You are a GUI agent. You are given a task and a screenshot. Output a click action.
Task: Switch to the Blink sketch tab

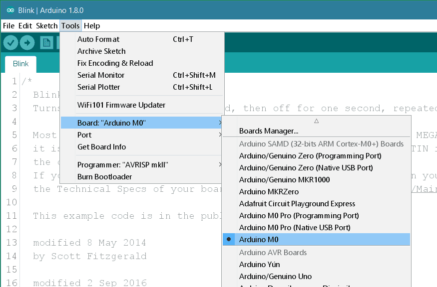coord(20,64)
